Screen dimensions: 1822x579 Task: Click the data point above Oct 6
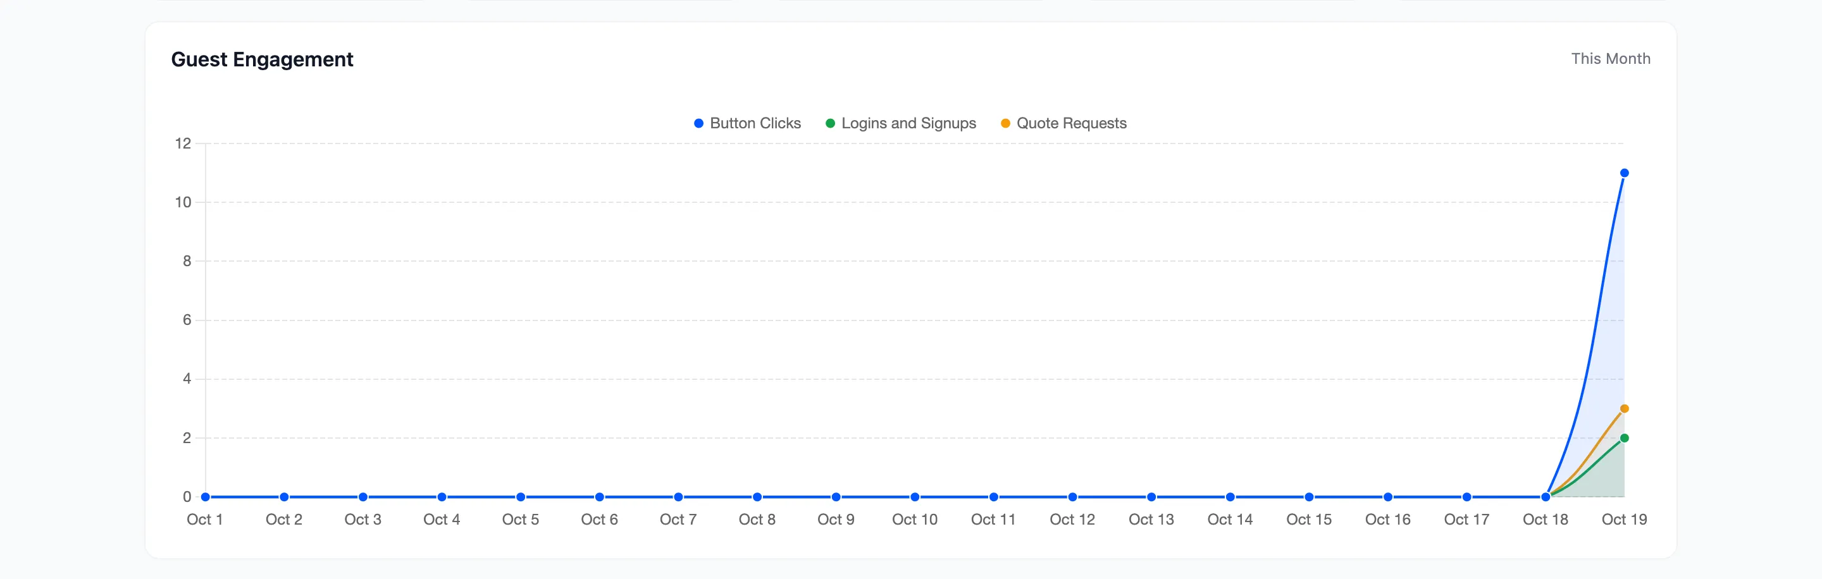point(599,497)
